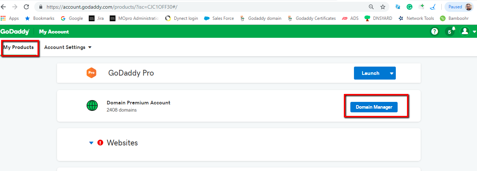Reload the page with refresh icon

[26, 7]
